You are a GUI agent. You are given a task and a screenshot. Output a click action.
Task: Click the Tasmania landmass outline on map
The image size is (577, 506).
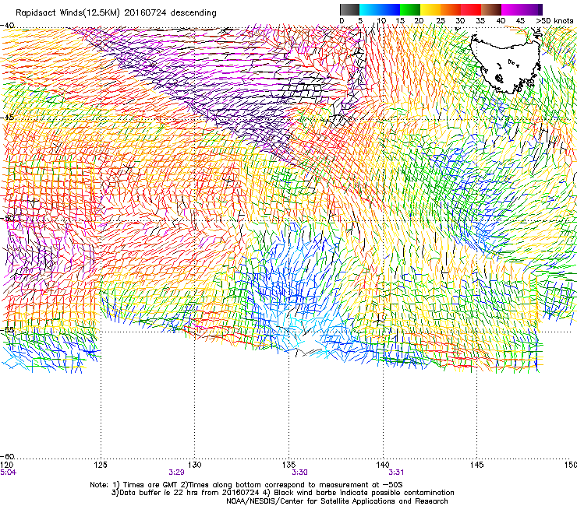506,62
